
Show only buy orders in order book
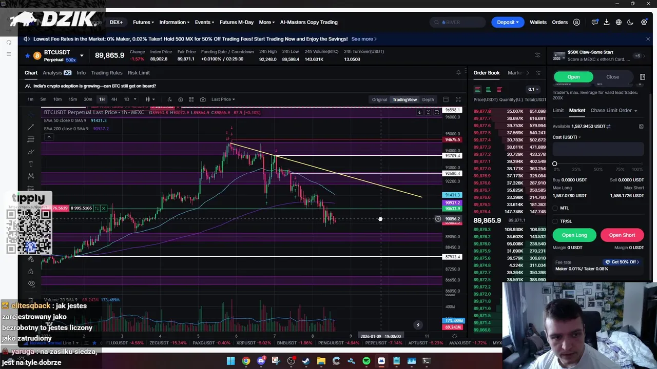tap(488, 89)
